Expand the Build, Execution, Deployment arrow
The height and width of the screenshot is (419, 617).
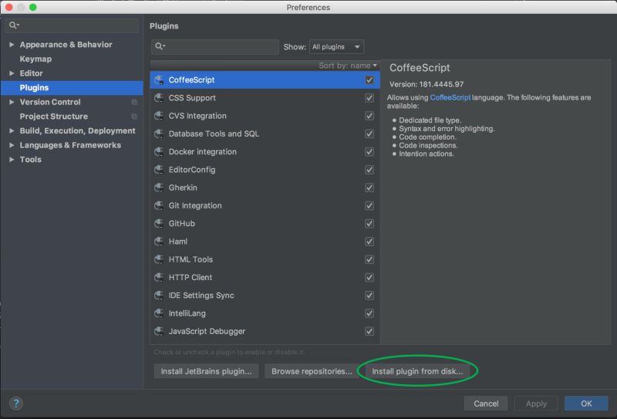point(12,130)
